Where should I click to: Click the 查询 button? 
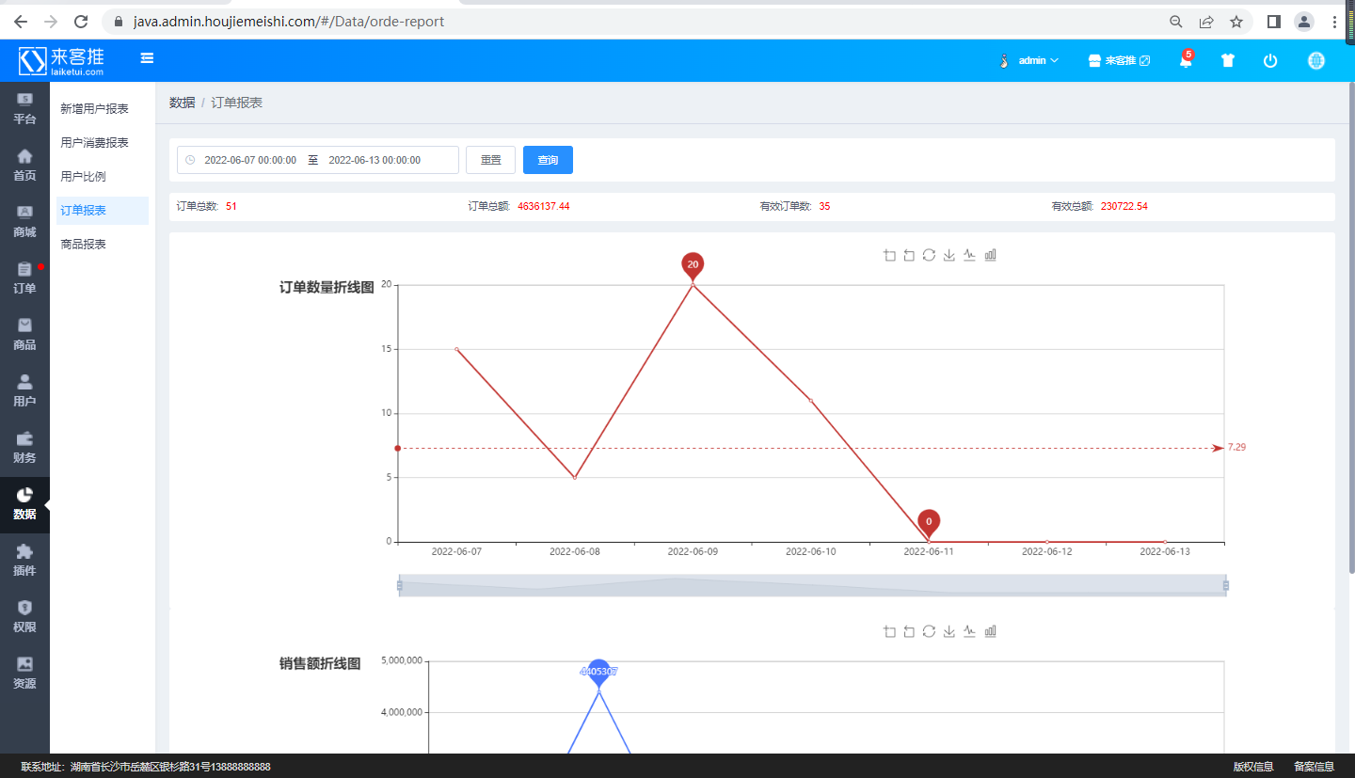[548, 160]
